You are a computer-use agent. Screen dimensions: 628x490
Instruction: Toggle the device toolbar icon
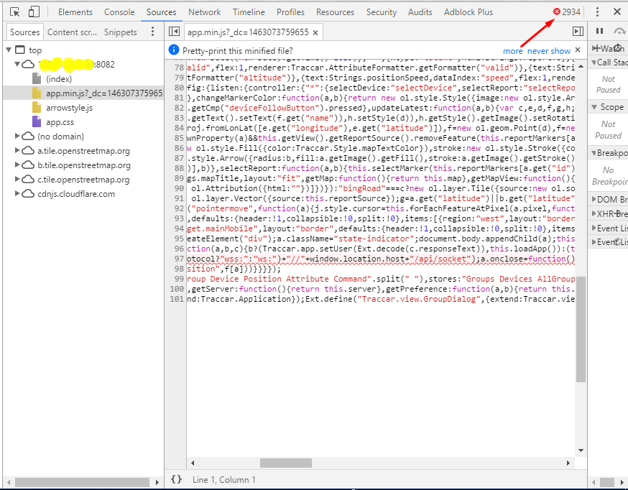[34, 12]
